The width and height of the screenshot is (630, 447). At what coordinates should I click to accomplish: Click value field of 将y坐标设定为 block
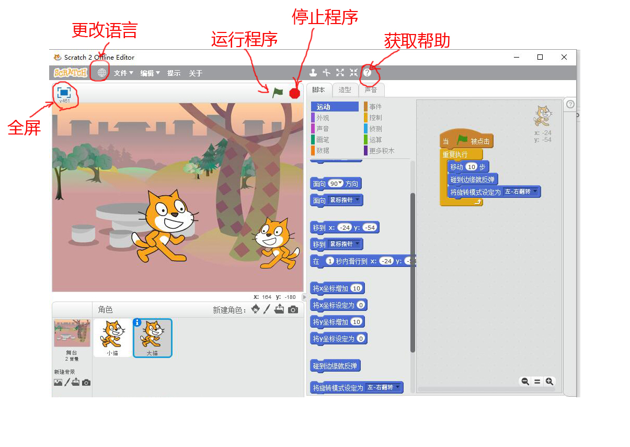pyautogui.click(x=361, y=339)
